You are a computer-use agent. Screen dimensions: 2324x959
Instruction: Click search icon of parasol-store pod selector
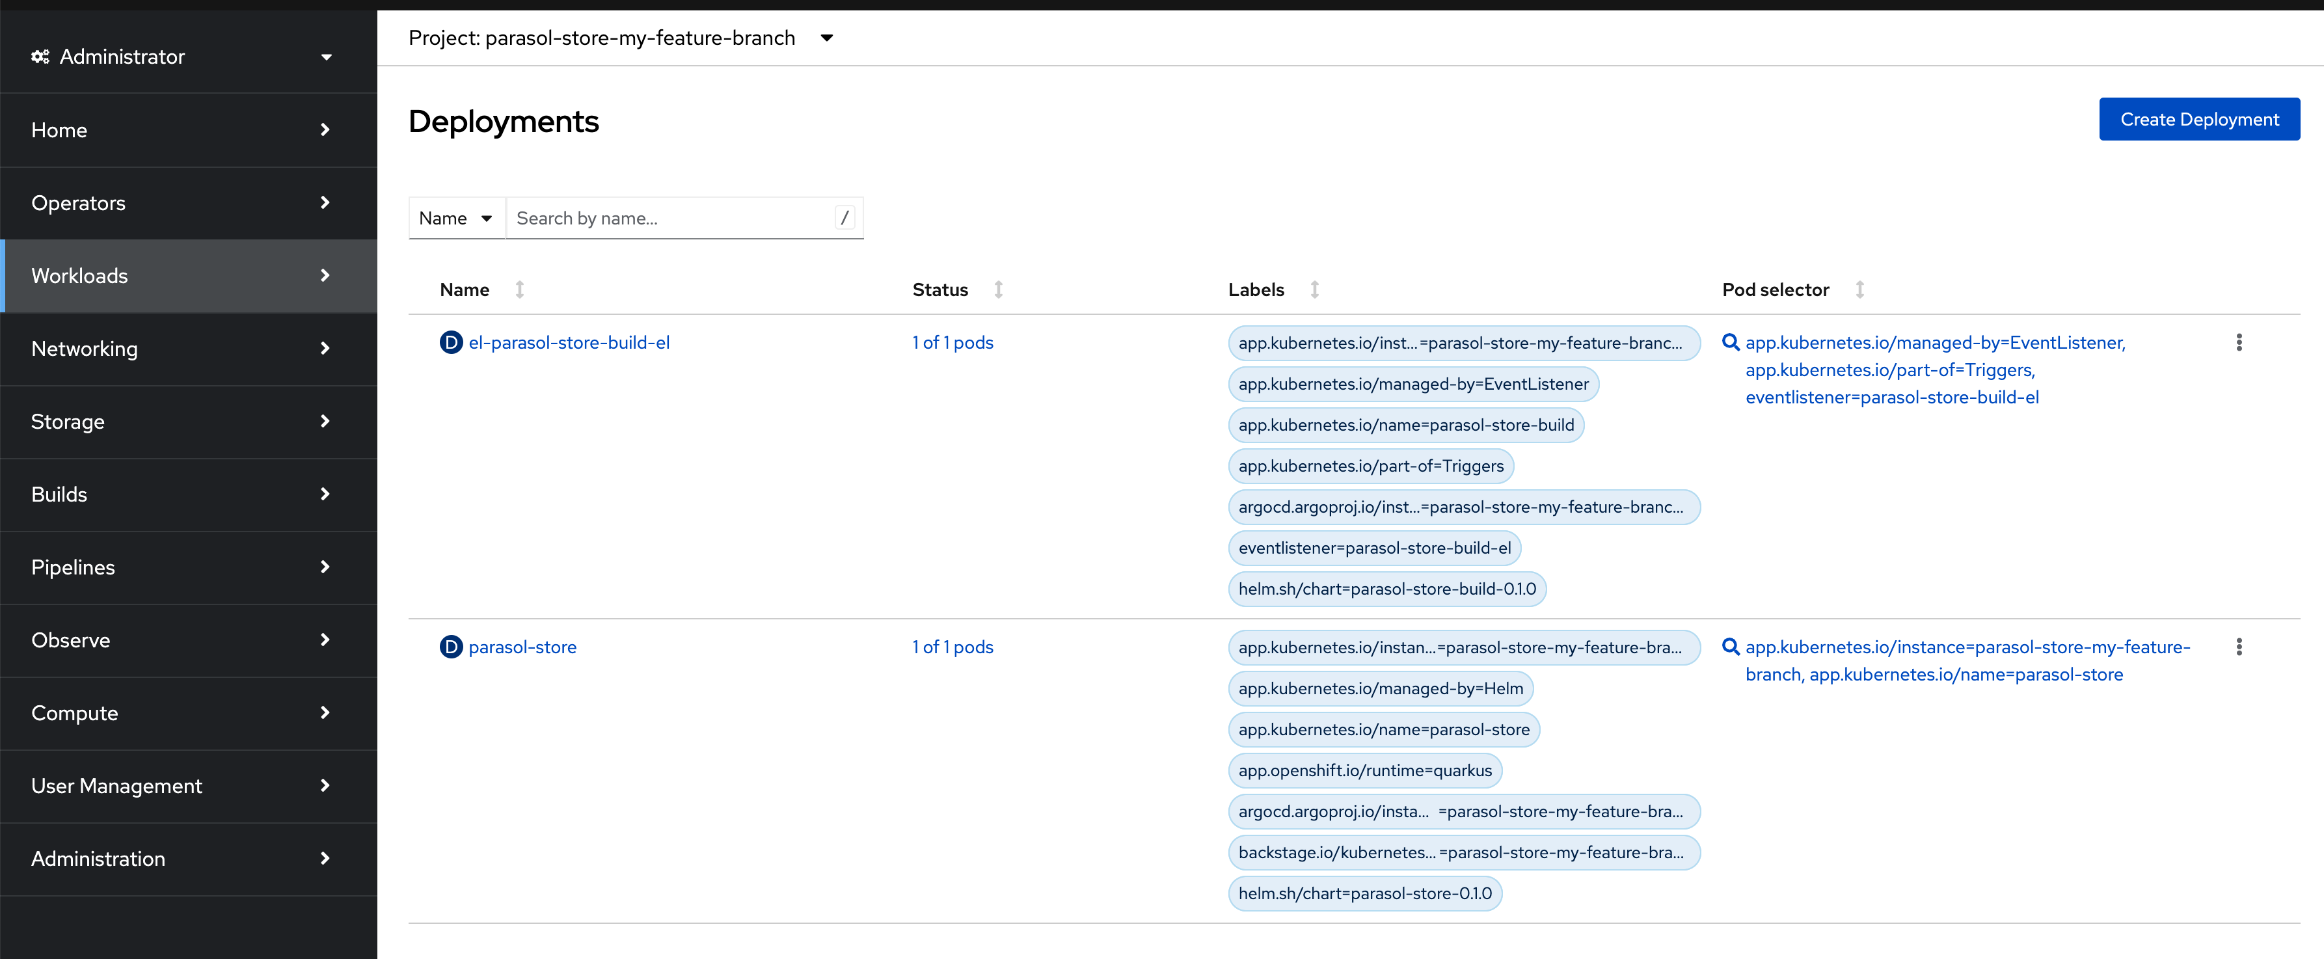(x=1731, y=647)
